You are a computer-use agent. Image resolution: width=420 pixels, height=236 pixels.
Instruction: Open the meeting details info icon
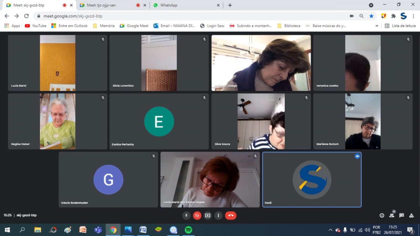pyautogui.click(x=382, y=216)
